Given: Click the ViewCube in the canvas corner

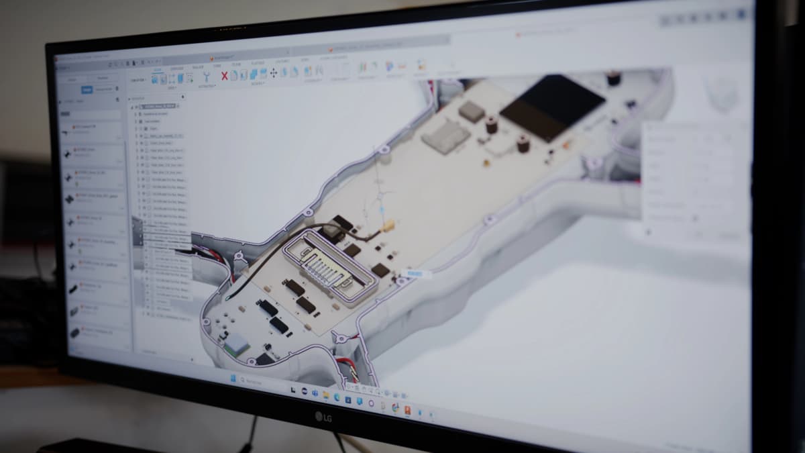Looking at the screenshot, I should click(x=722, y=93).
